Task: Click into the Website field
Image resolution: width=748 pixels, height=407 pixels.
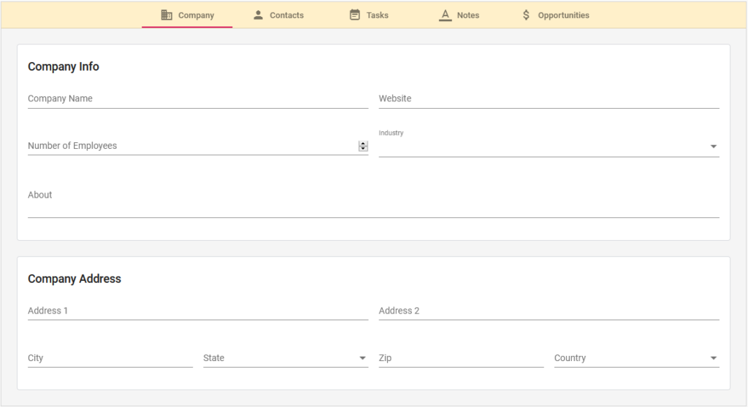Action: coord(549,98)
